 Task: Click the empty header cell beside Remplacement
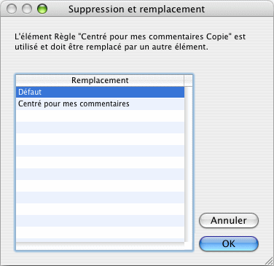[x=188, y=80]
